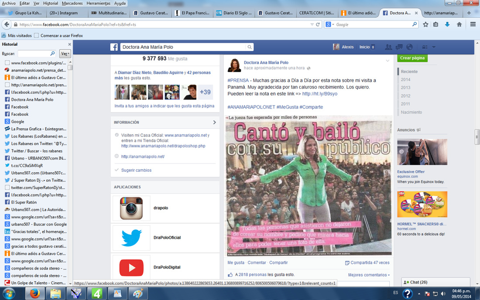Switch to the El Papa Franci... tab
The image size is (480, 300).
(192, 13)
